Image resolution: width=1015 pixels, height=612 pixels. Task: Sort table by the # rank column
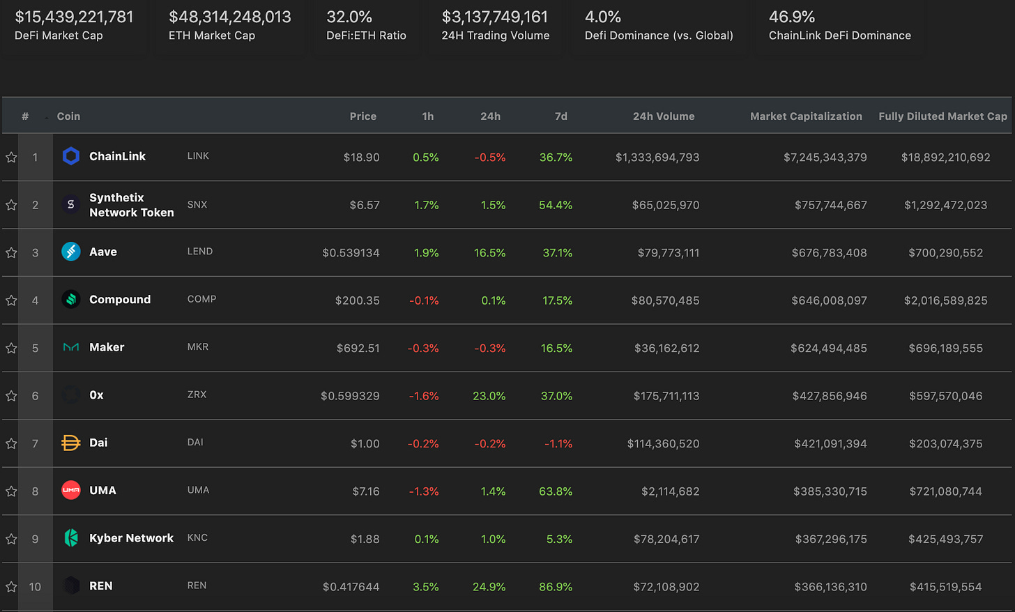coord(25,116)
